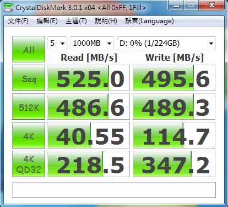Open the 主題(T) theme menu
Screen dimensions: 228x207
tap(76, 21)
